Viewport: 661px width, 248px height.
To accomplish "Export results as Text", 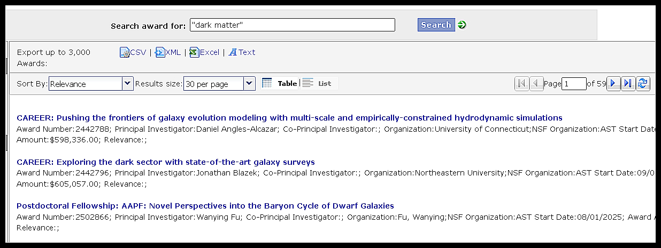I will pyautogui.click(x=242, y=52).
